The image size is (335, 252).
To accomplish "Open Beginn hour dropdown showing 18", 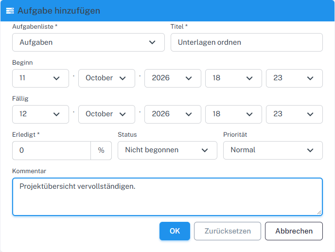I will click(x=233, y=78).
